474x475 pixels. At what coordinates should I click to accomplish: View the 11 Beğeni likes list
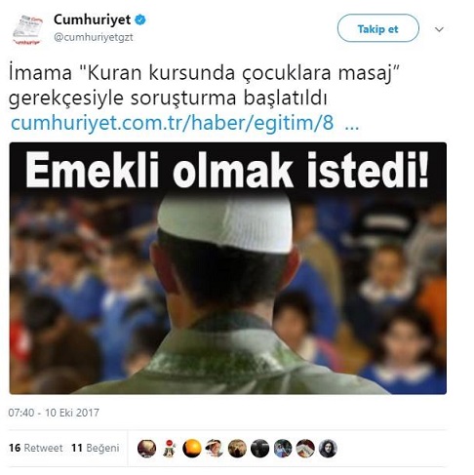point(96,448)
